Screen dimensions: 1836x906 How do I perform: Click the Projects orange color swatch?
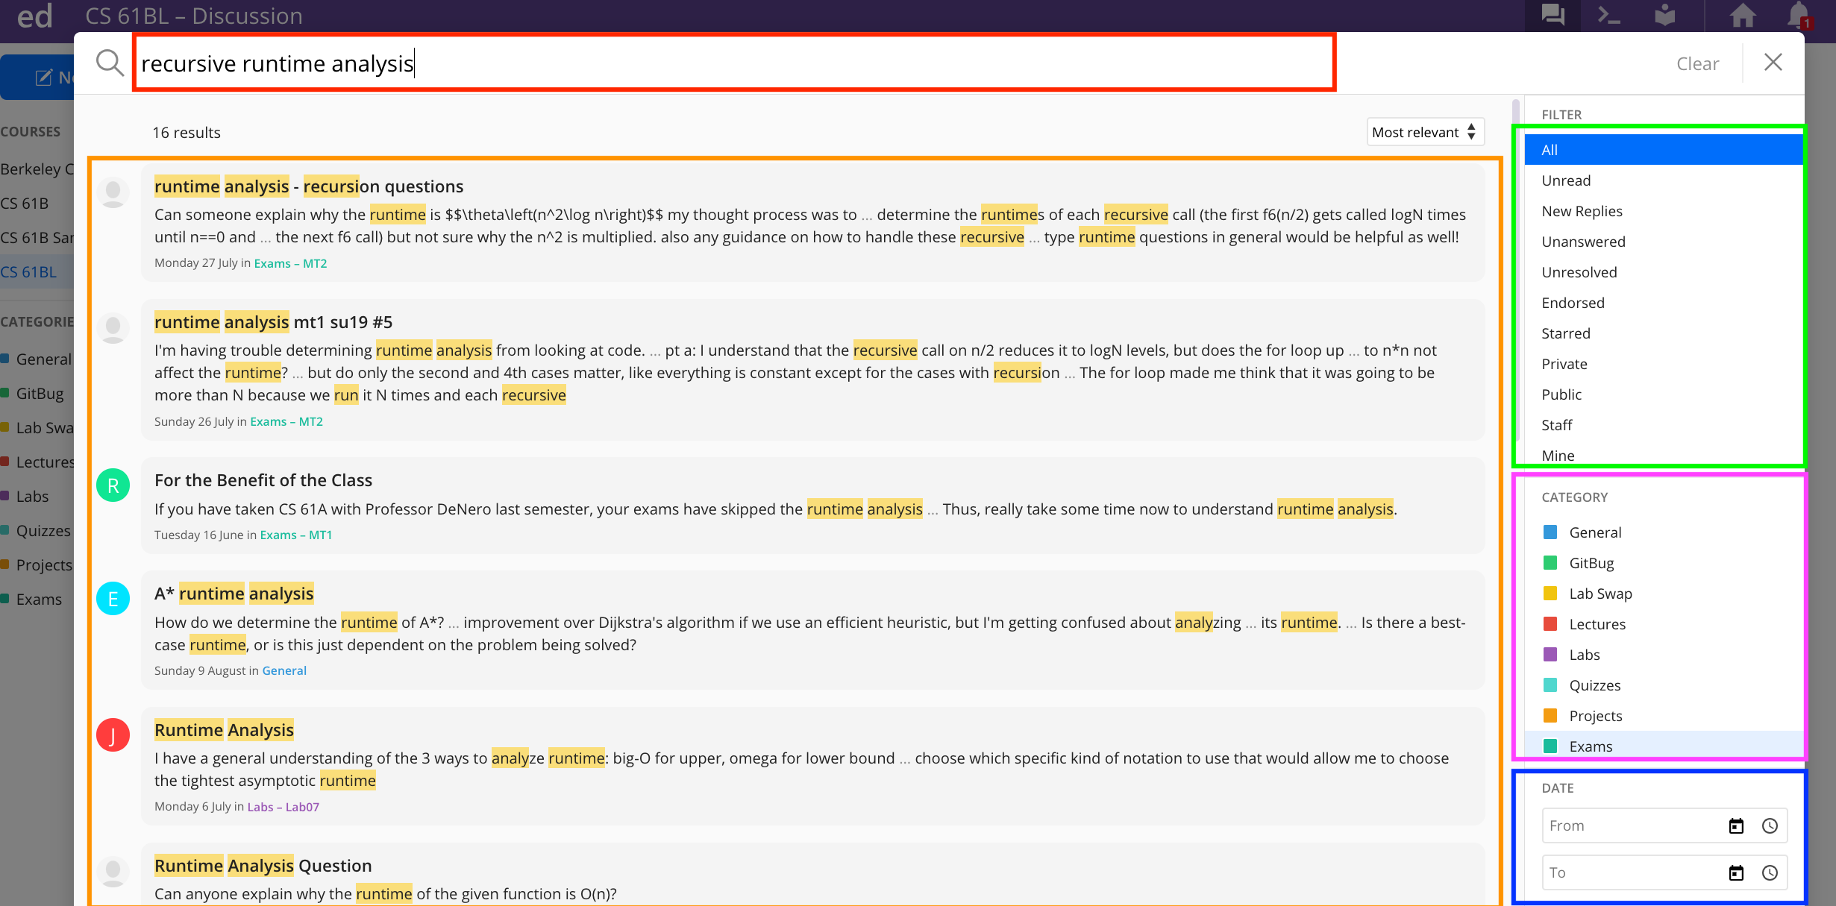[x=1550, y=716]
